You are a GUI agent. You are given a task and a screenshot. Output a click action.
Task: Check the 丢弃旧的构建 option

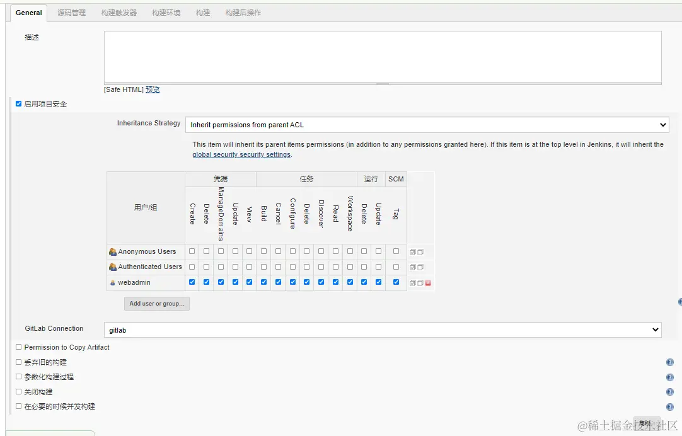19,362
